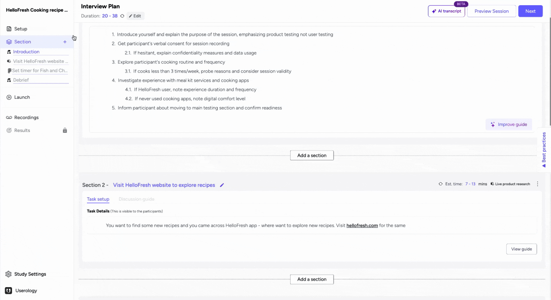The image size is (551, 300).
Task: Open Section 2 three-dot menu
Action: (537, 184)
